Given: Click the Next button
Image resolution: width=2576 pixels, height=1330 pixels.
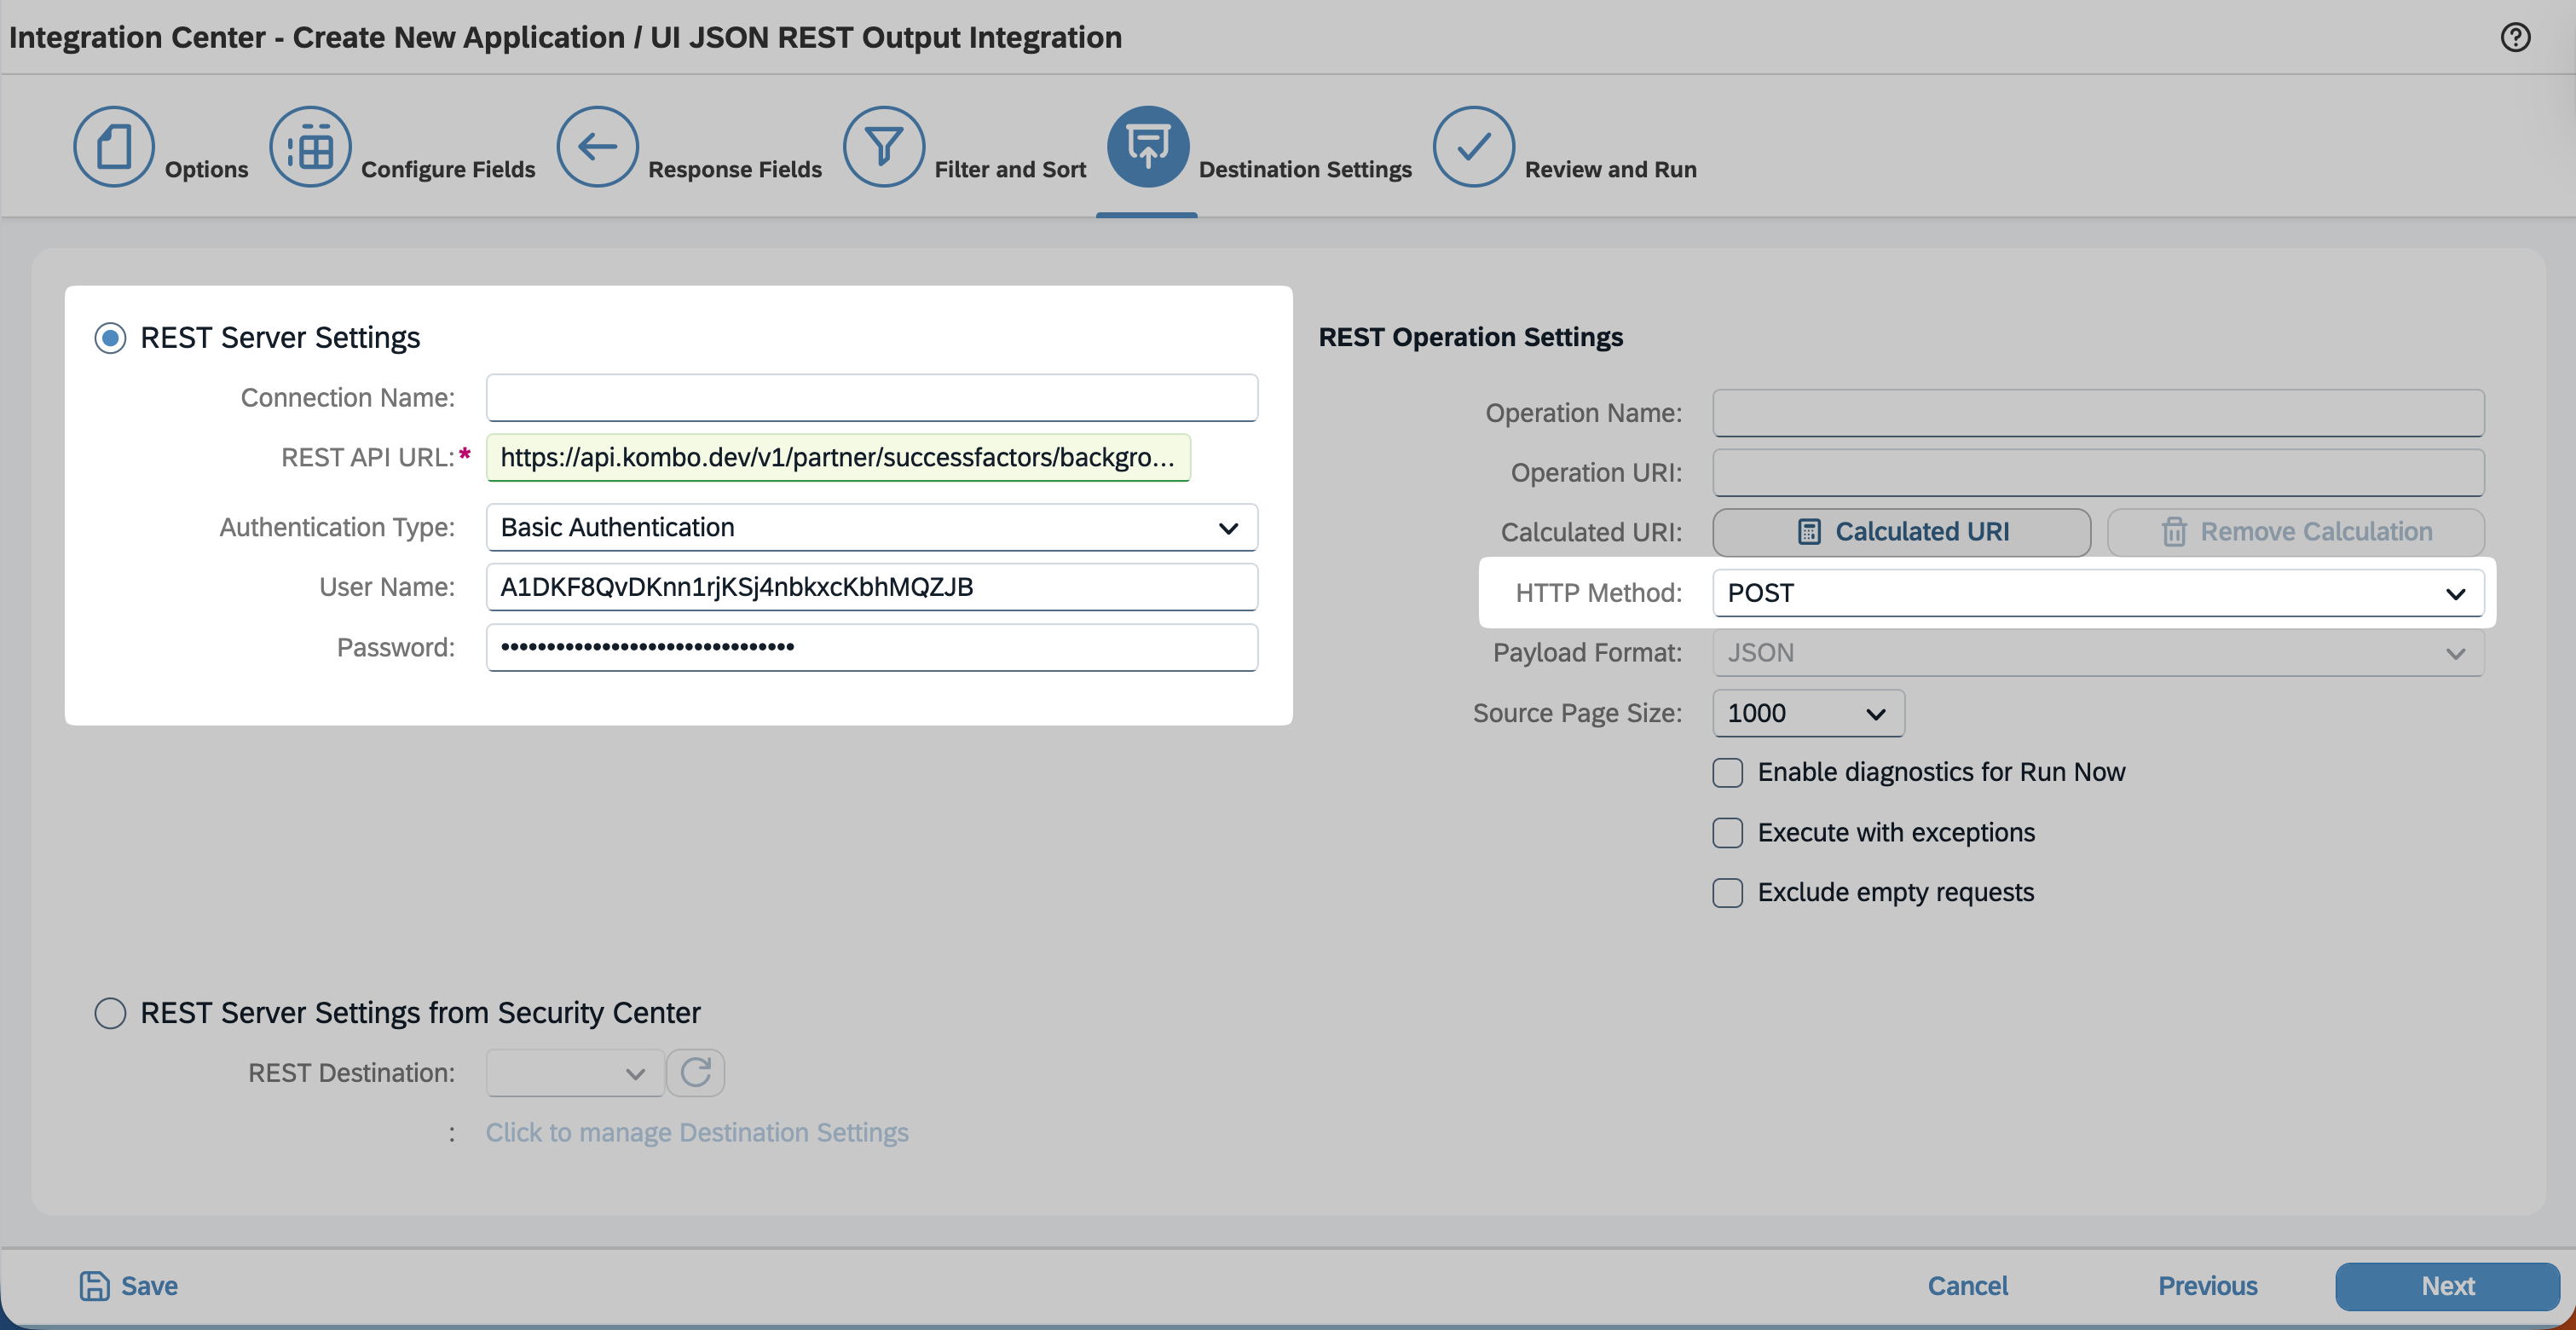Looking at the screenshot, I should coord(2447,1285).
